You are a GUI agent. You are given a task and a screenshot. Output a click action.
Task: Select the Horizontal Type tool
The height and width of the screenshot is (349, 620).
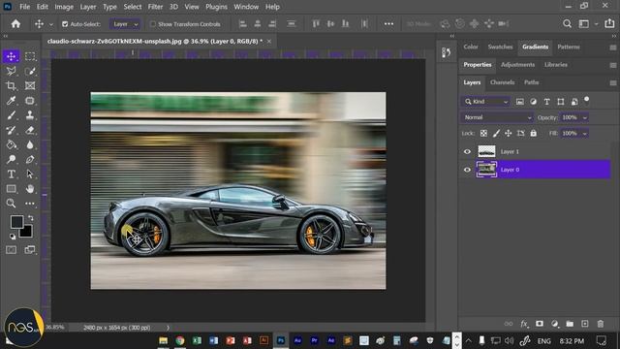pos(11,174)
